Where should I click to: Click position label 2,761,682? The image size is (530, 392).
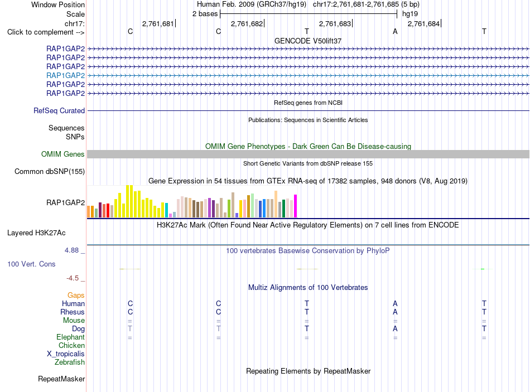pos(247,23)
